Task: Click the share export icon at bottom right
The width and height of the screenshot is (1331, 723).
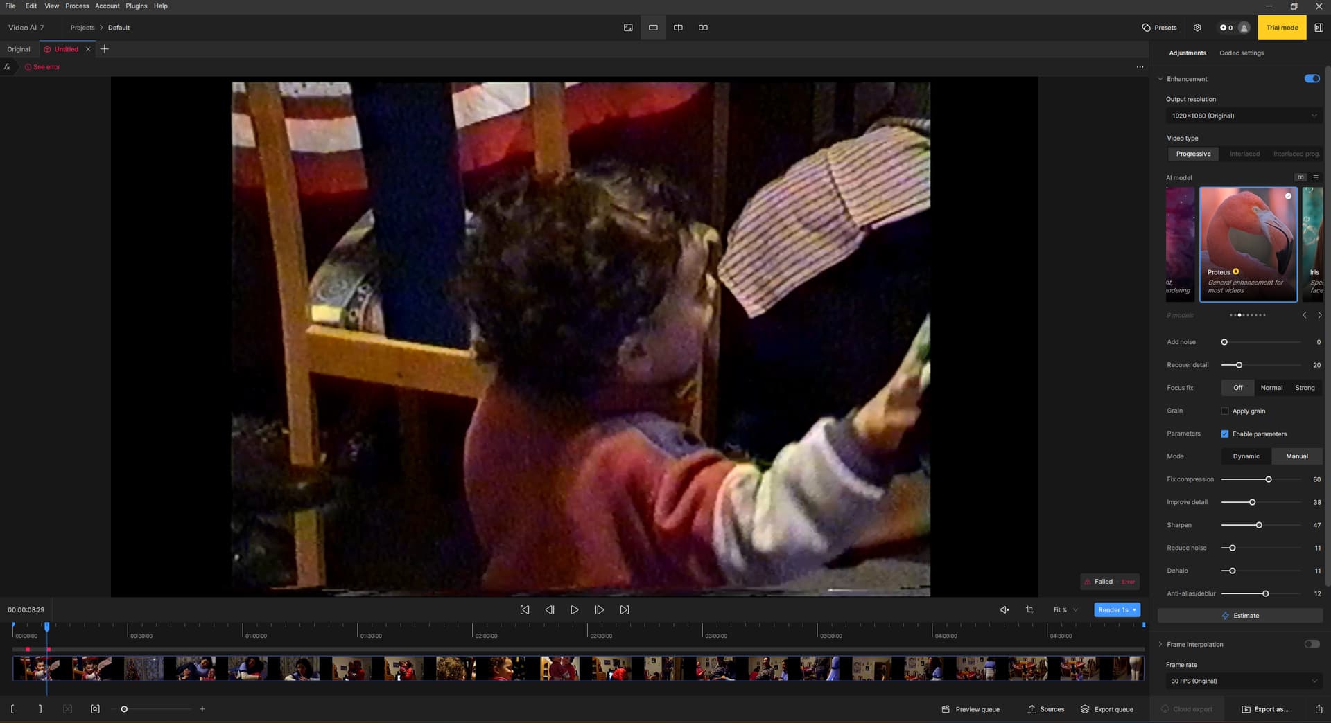Action: click(x=1319, y=708)
